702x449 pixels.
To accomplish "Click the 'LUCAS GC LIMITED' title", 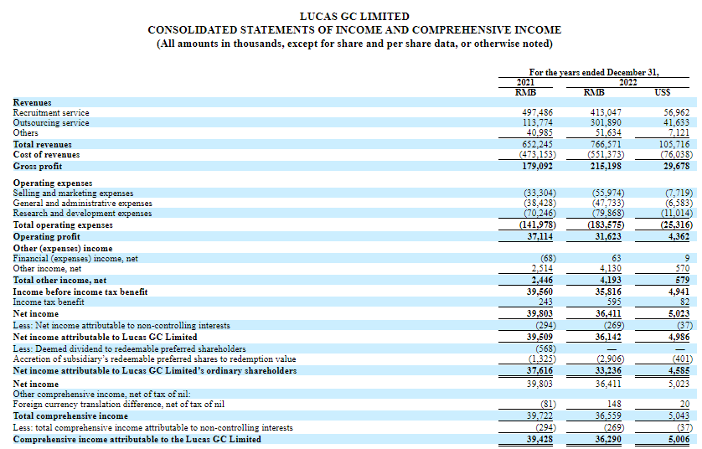I will point(354,17).
